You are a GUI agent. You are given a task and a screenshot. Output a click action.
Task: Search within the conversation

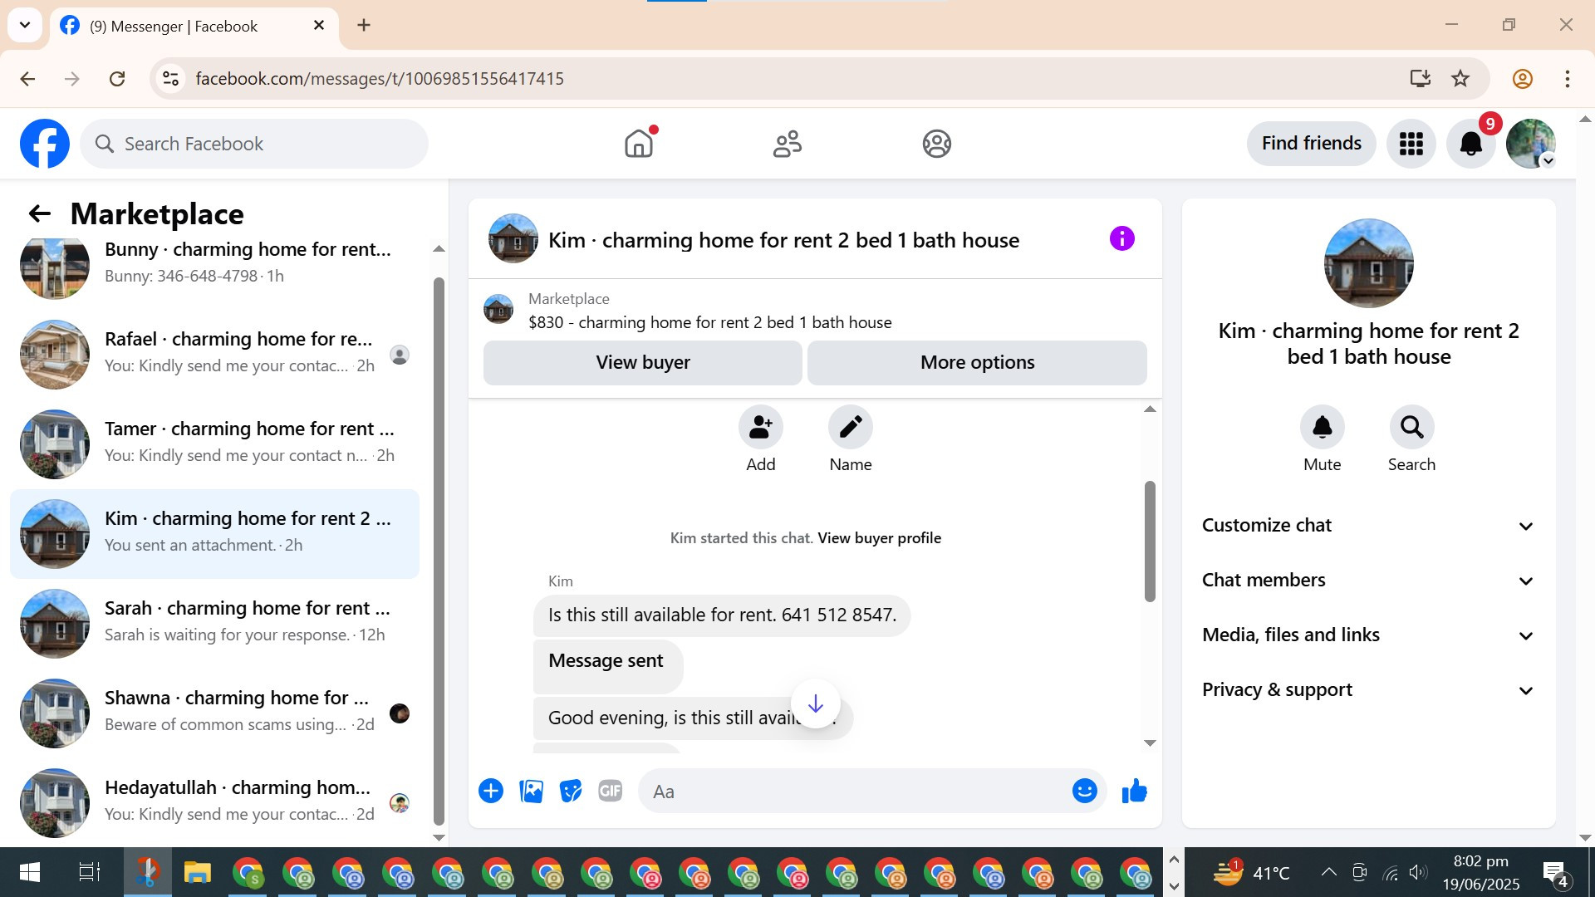1411,428
